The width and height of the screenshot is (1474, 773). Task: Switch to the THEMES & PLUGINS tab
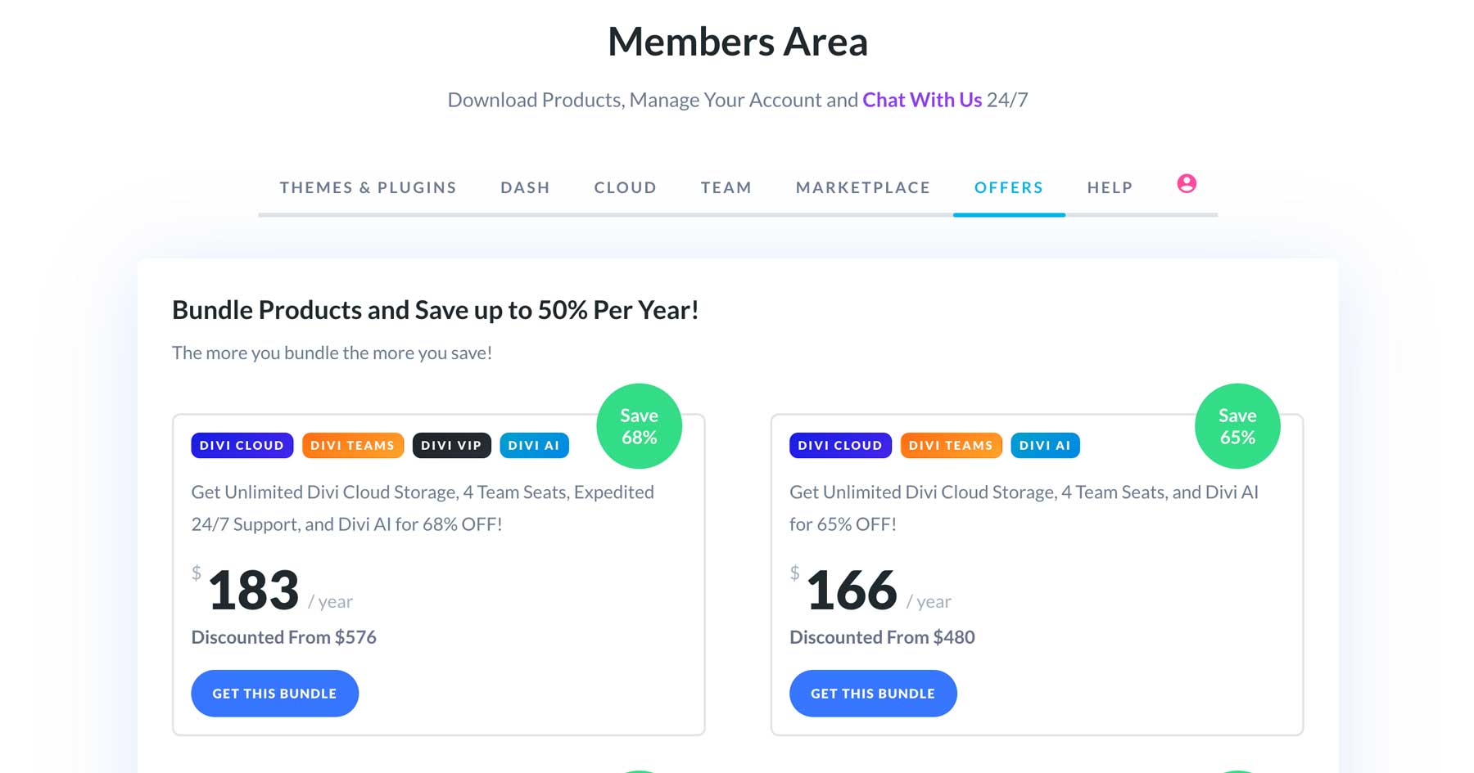[x=368, y=187]
